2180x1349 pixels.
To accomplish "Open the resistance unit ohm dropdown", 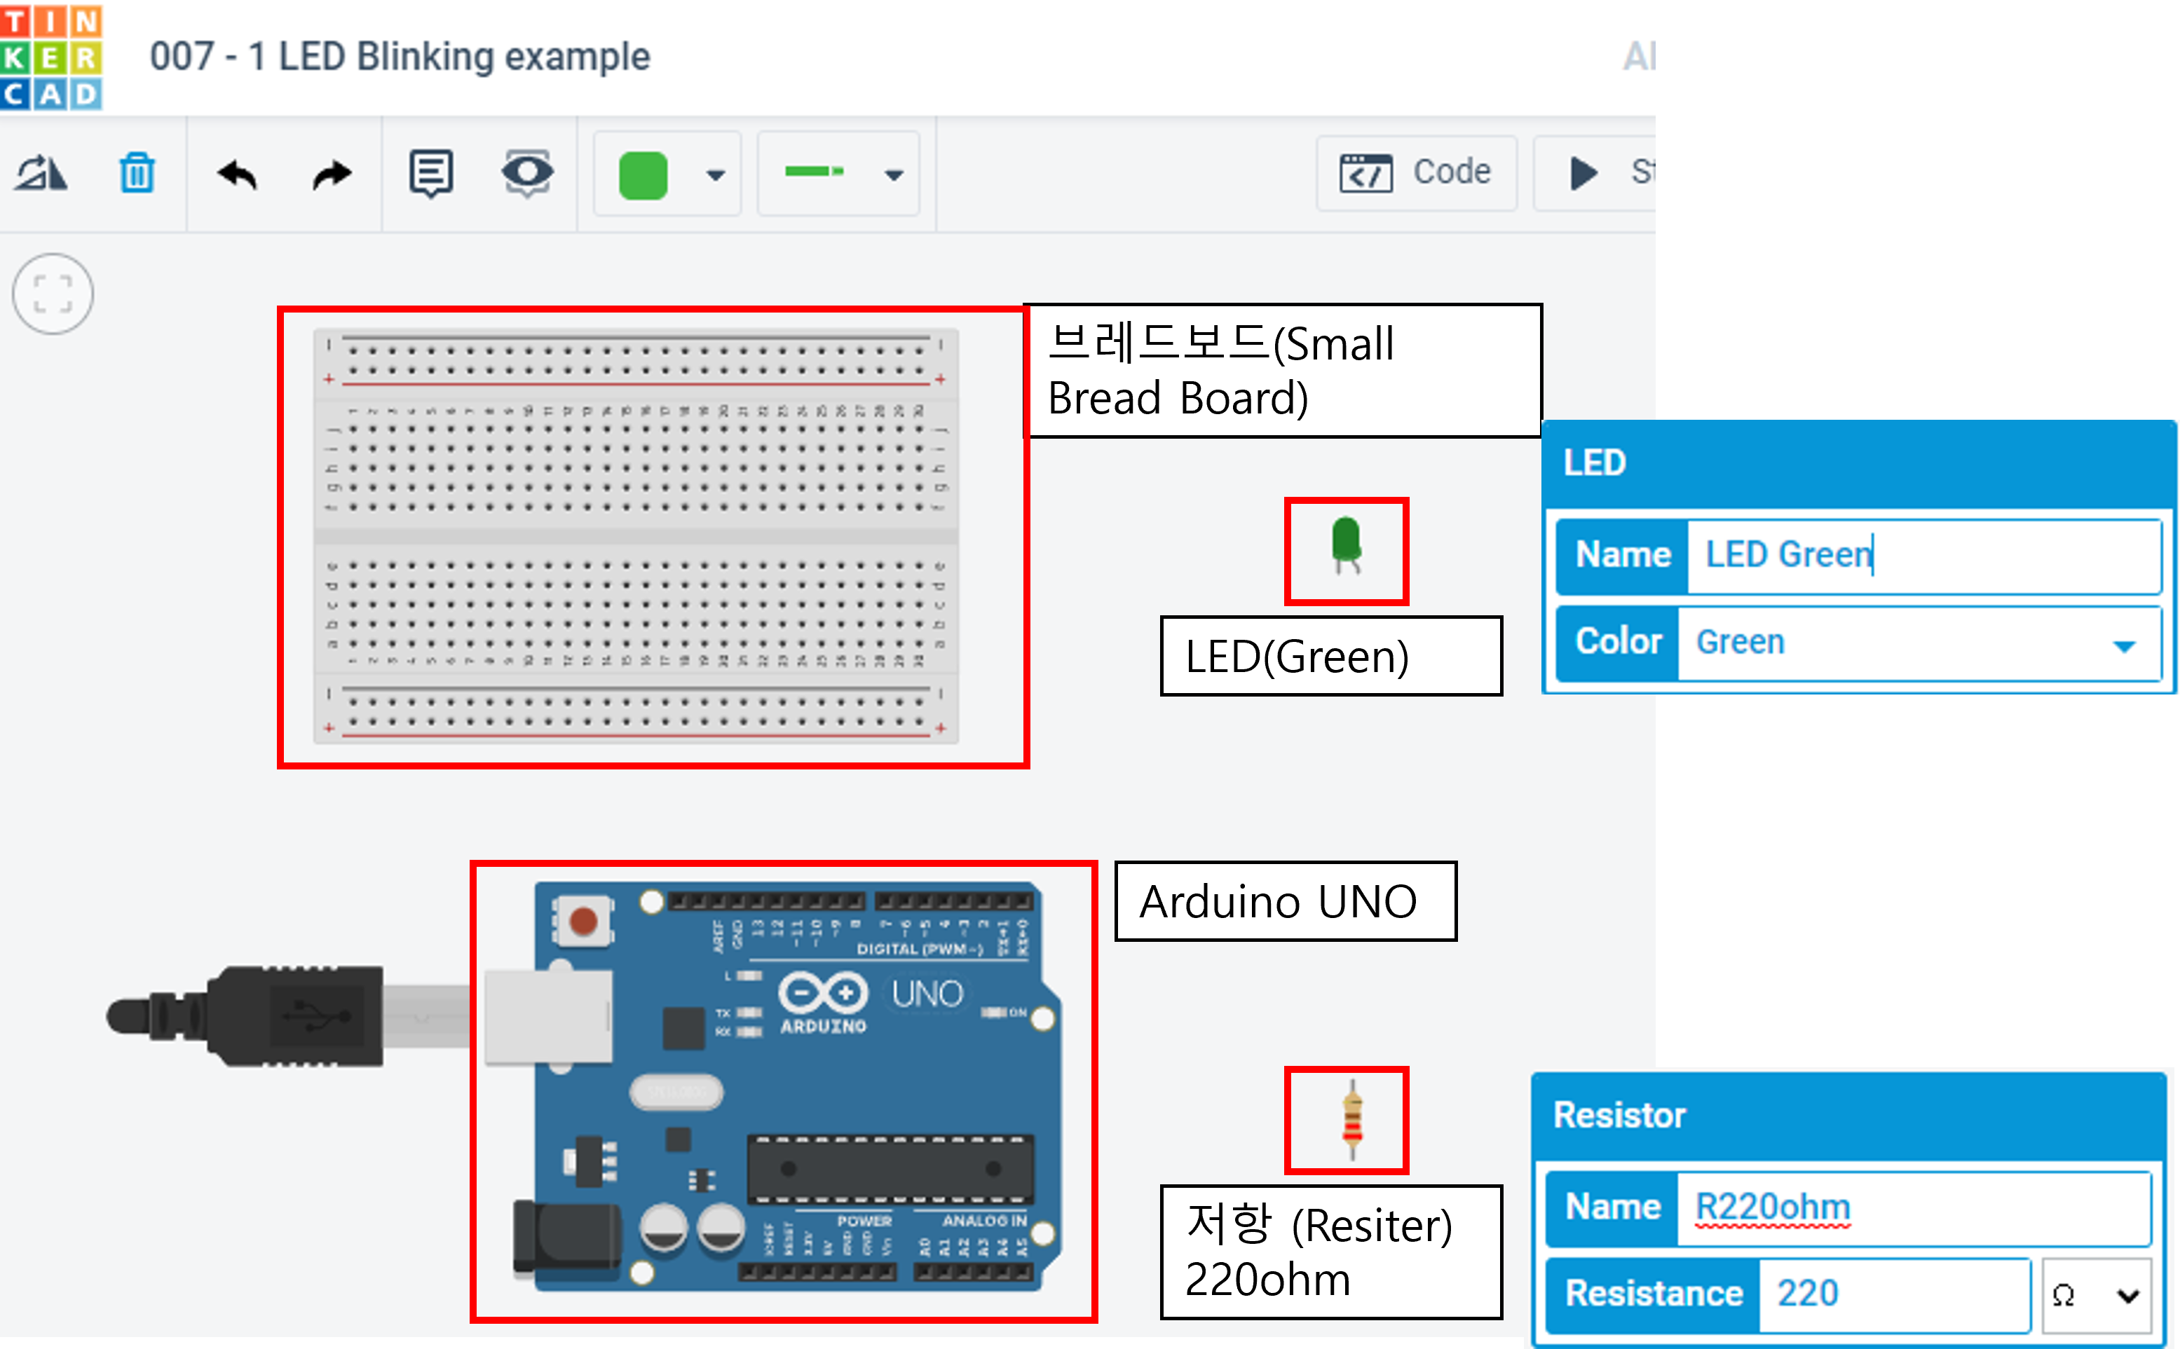I will coord(2097,1294).
